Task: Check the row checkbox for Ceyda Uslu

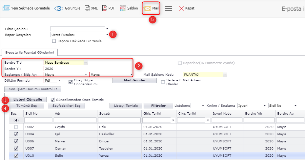Action: click(16, 127)
